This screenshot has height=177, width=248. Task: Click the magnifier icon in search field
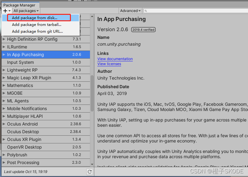[146, 11]
